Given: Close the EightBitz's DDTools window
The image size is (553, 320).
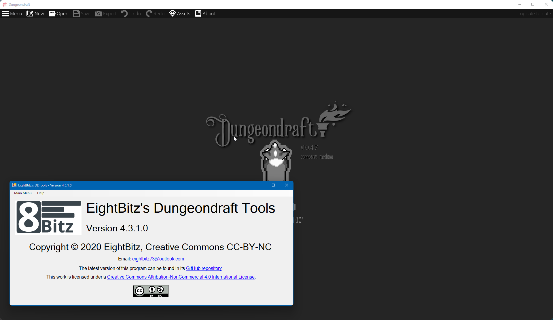Looking at the screenshot, I should point(287,185).
